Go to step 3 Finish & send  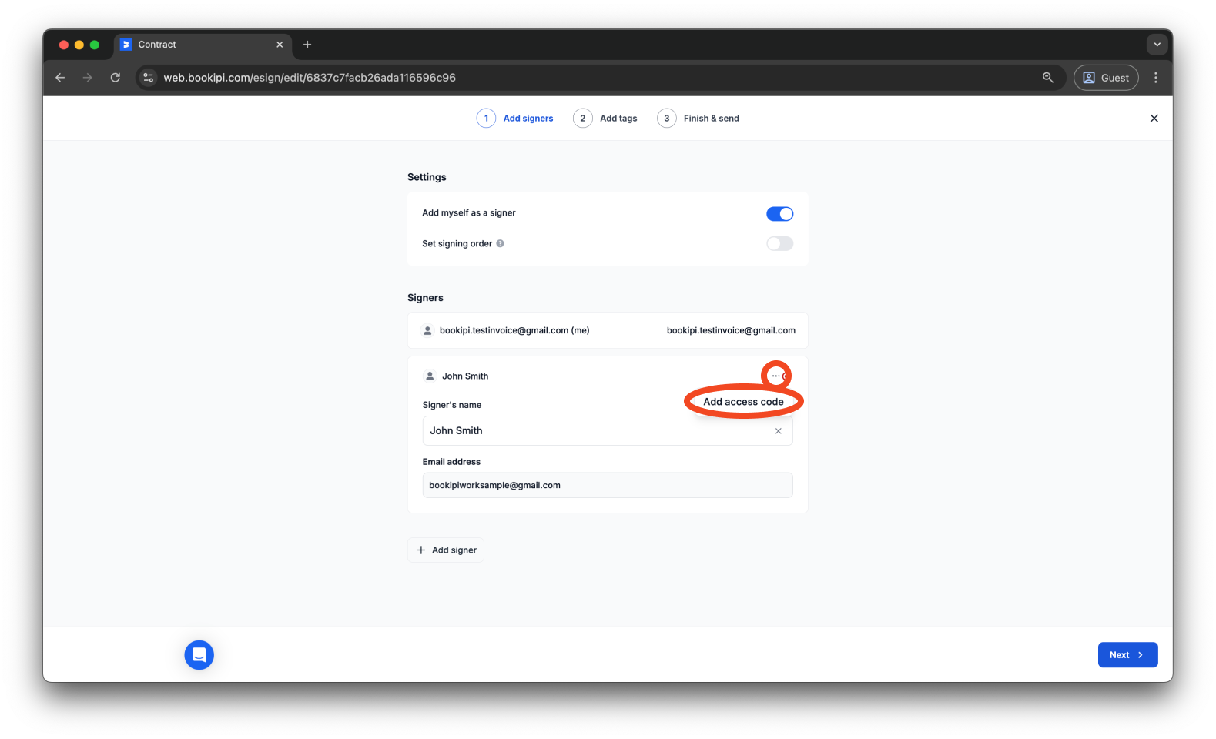click(698, 119)
